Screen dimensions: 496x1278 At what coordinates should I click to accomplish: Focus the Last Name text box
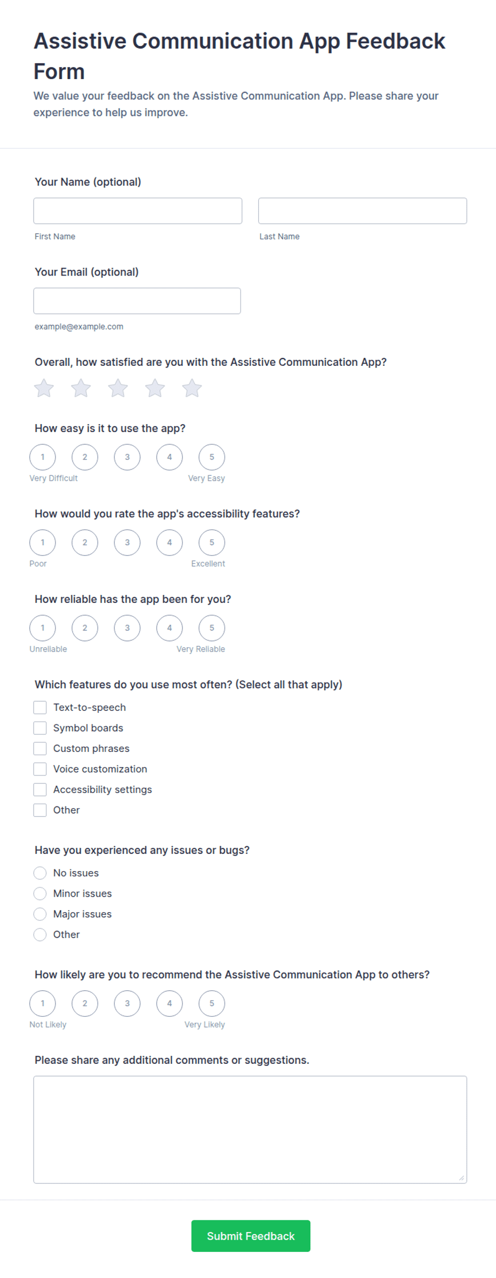(363, 211)
